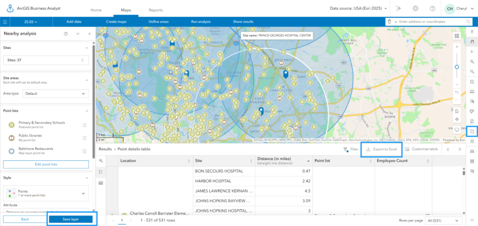This screenshot has height=226, width=478.
Task: Select the pointer arrow tool in right toolbar
Action: (x=472, y=52)
